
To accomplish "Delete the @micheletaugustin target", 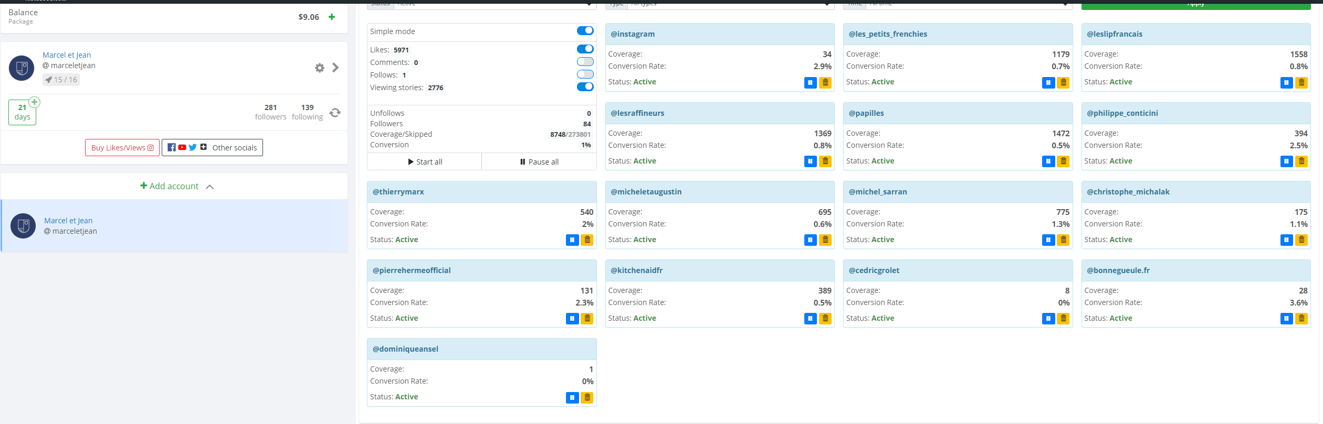I will point(825,240).
